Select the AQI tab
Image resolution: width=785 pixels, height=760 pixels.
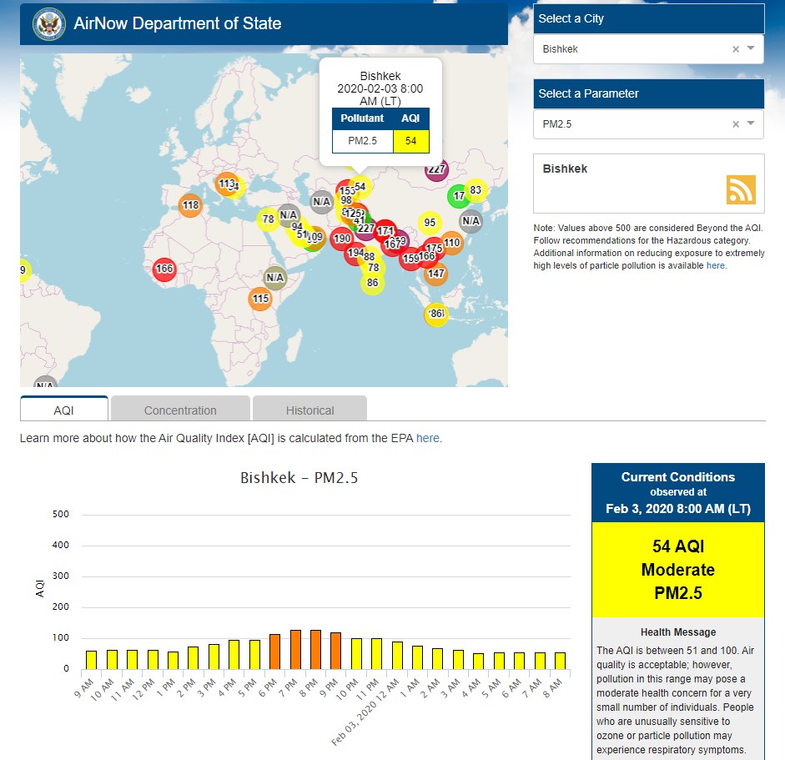coord(64,410)
